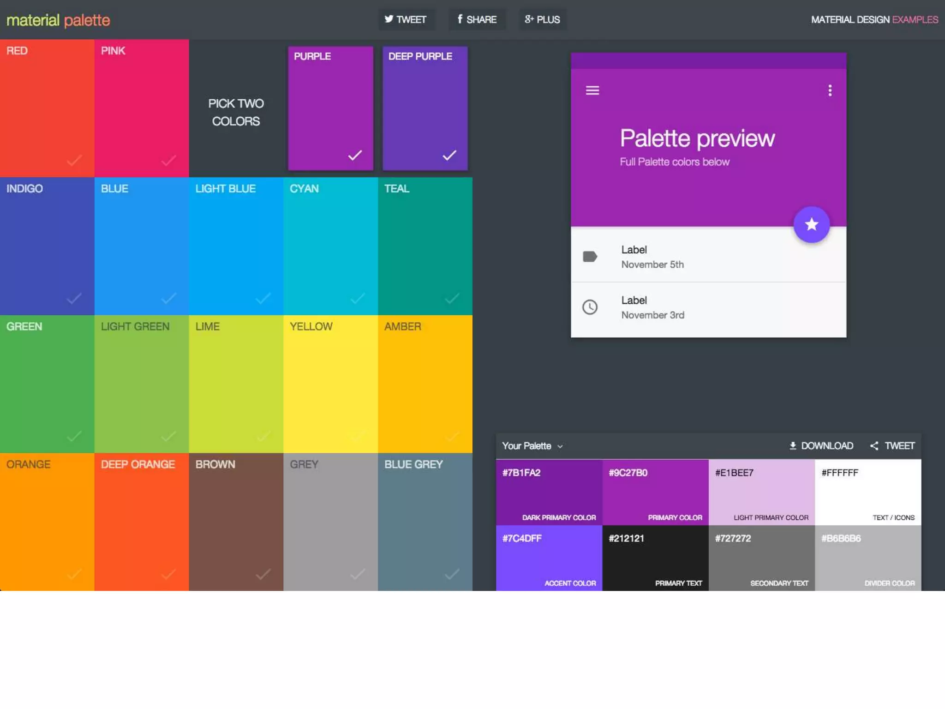Uncheck the DEEP PURPLE color tile

tap(449, 155)
